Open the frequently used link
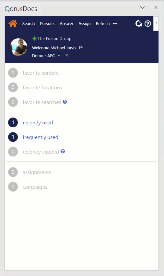The image size is (164, 276). tap(41, 137)
